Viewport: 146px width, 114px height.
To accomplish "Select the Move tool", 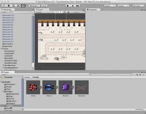I will click(x=9, y=6).
